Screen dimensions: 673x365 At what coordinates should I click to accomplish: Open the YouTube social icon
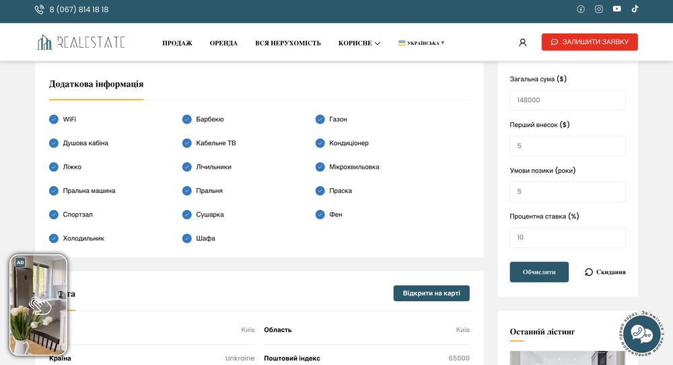tap(617, 9)
